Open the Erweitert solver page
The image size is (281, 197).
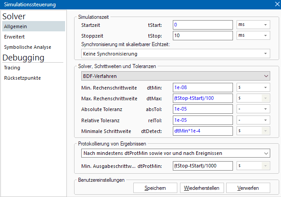tap(34, 37)
